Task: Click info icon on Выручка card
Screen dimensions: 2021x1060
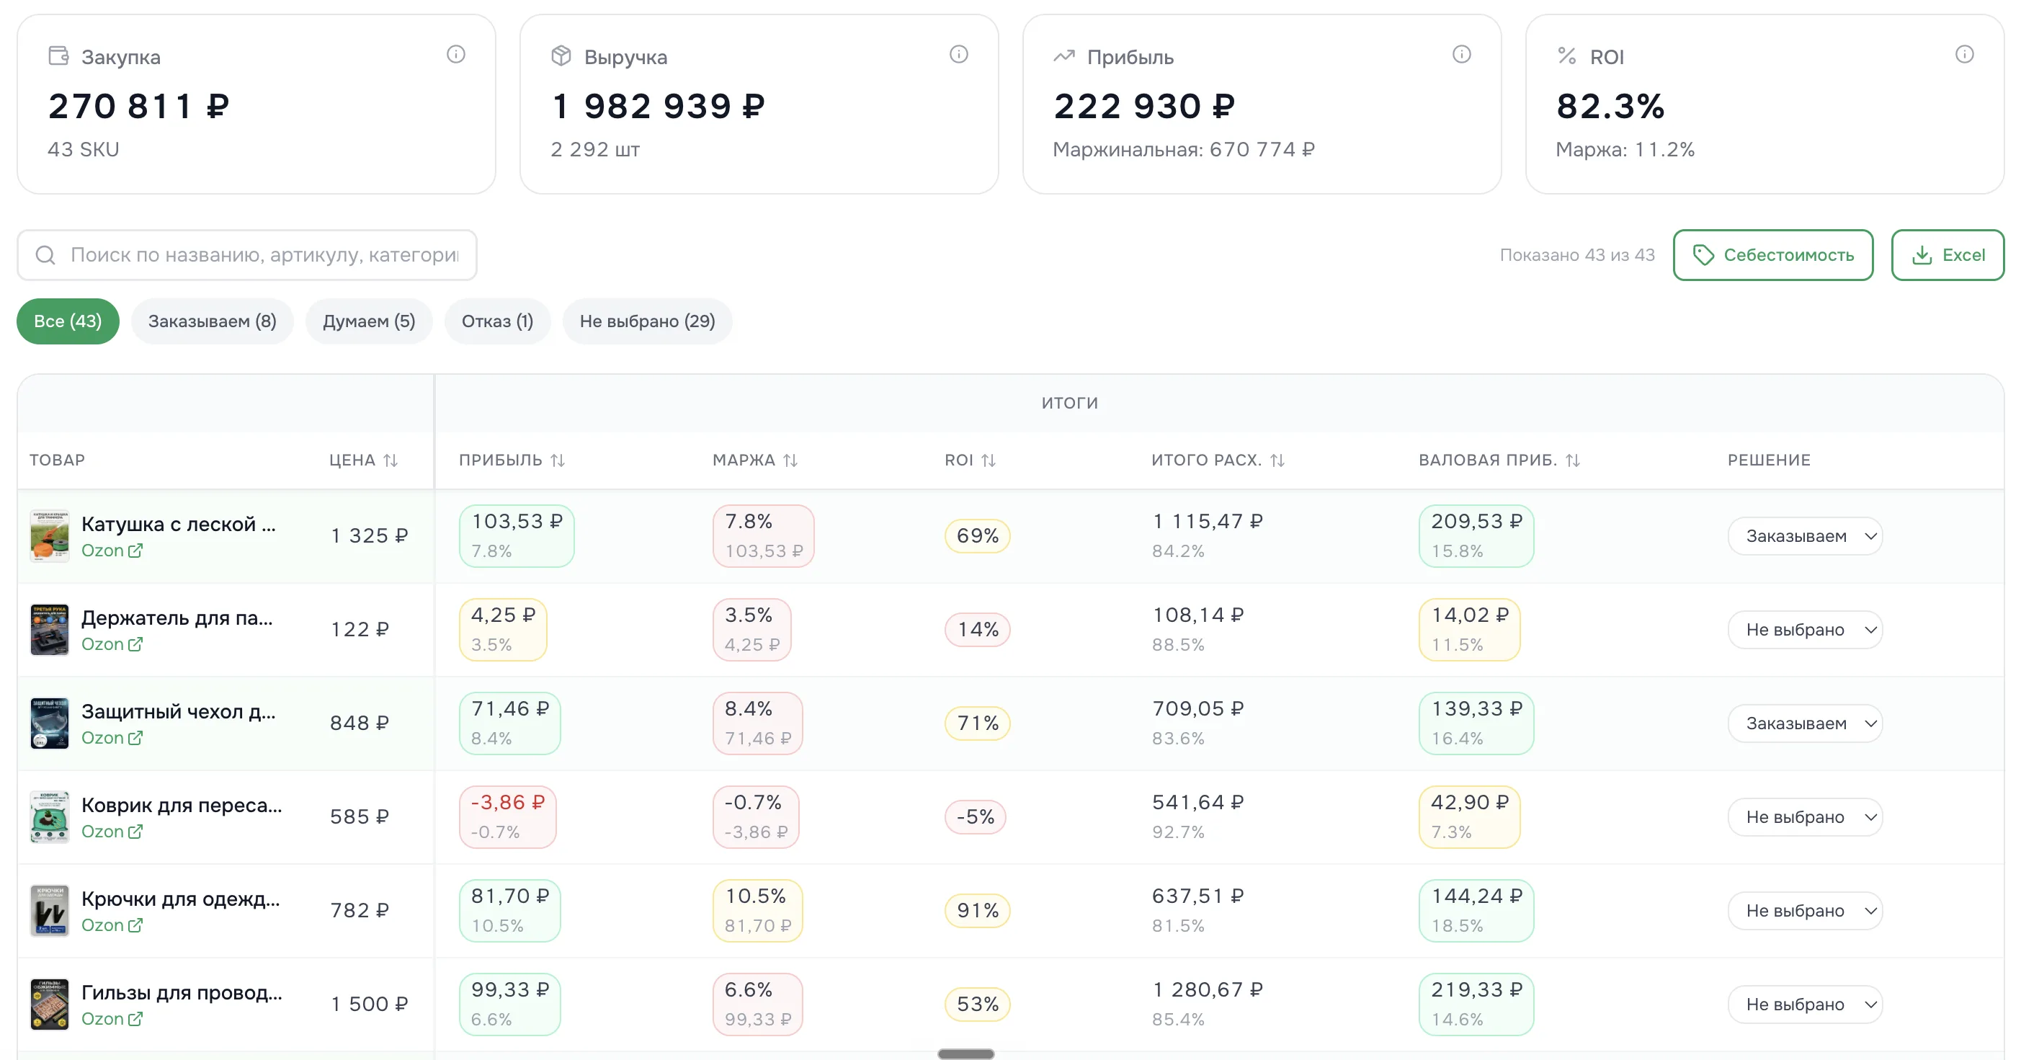Action: [x=959, y=54]
